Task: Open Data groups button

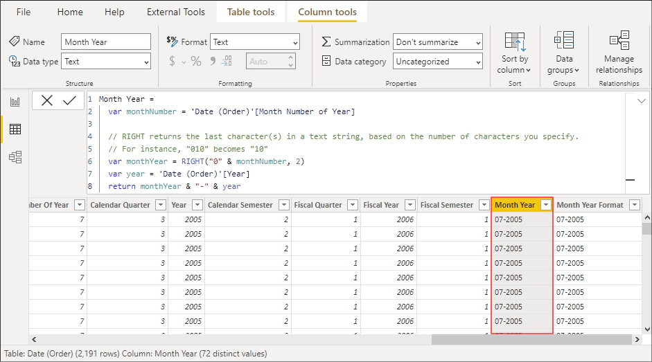Action: (564, 53)
